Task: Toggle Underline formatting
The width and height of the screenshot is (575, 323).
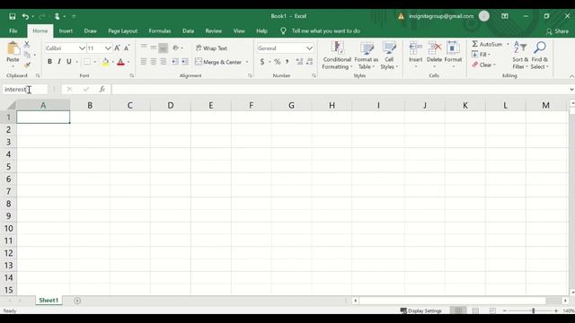Action: [69, 62]
